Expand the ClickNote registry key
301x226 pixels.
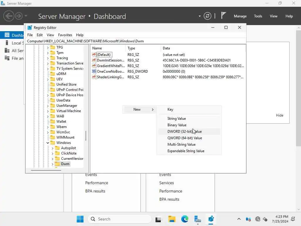(x=52, y=153)
